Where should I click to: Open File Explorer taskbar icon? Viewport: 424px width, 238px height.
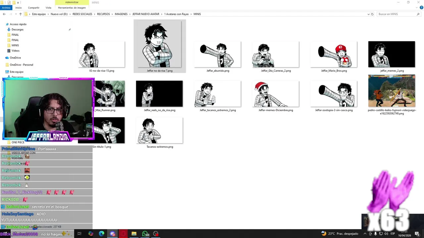coord(134,234)
